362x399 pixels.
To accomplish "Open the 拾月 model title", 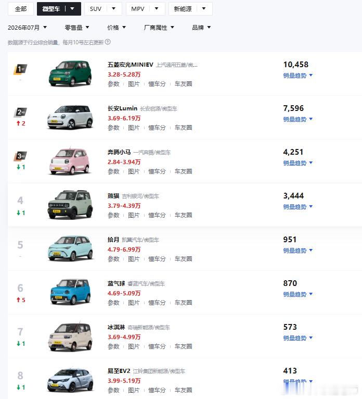I will tap(113, 240).
